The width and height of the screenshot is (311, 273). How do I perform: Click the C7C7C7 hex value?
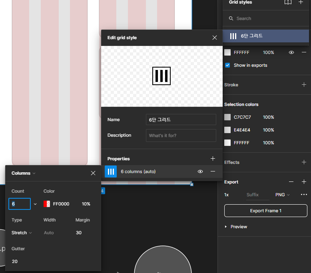242,117
